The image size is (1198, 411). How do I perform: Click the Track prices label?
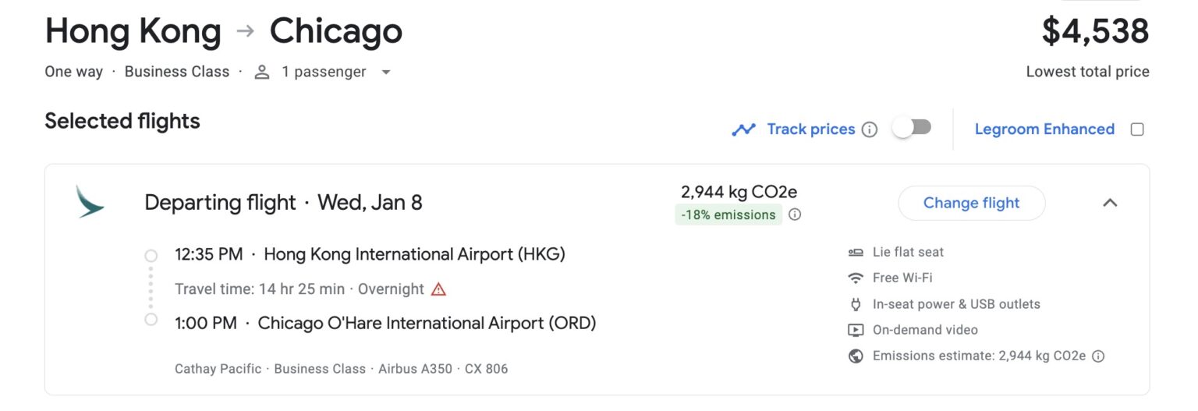pyautogui.click(x=810, y=129)
